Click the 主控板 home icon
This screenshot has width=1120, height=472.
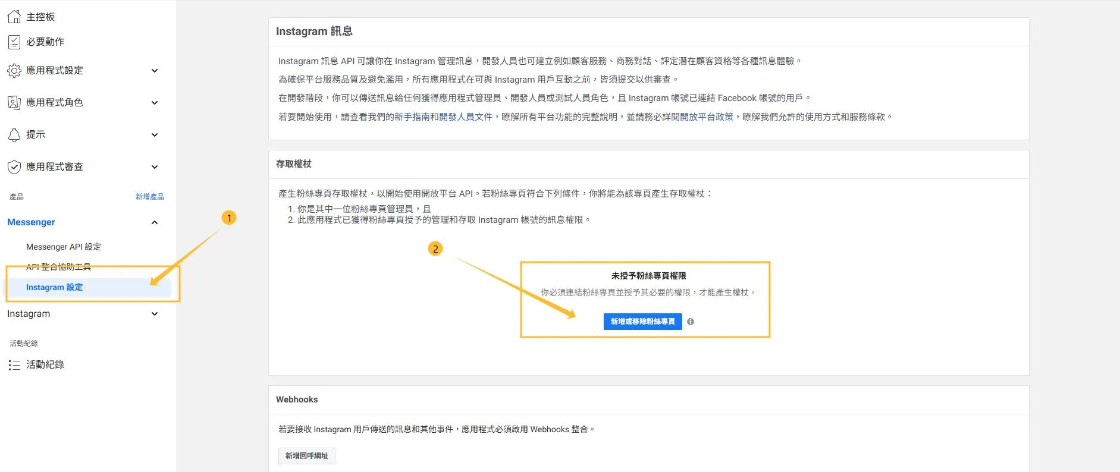point(14,17)
